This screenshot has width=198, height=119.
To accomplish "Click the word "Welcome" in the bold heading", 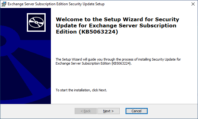I will click(x=69, y=19).
